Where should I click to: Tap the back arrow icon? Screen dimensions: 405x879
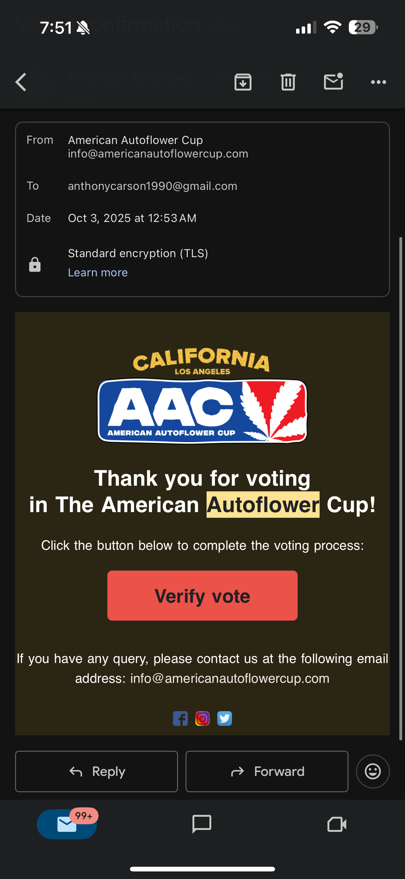pos(21,82)
